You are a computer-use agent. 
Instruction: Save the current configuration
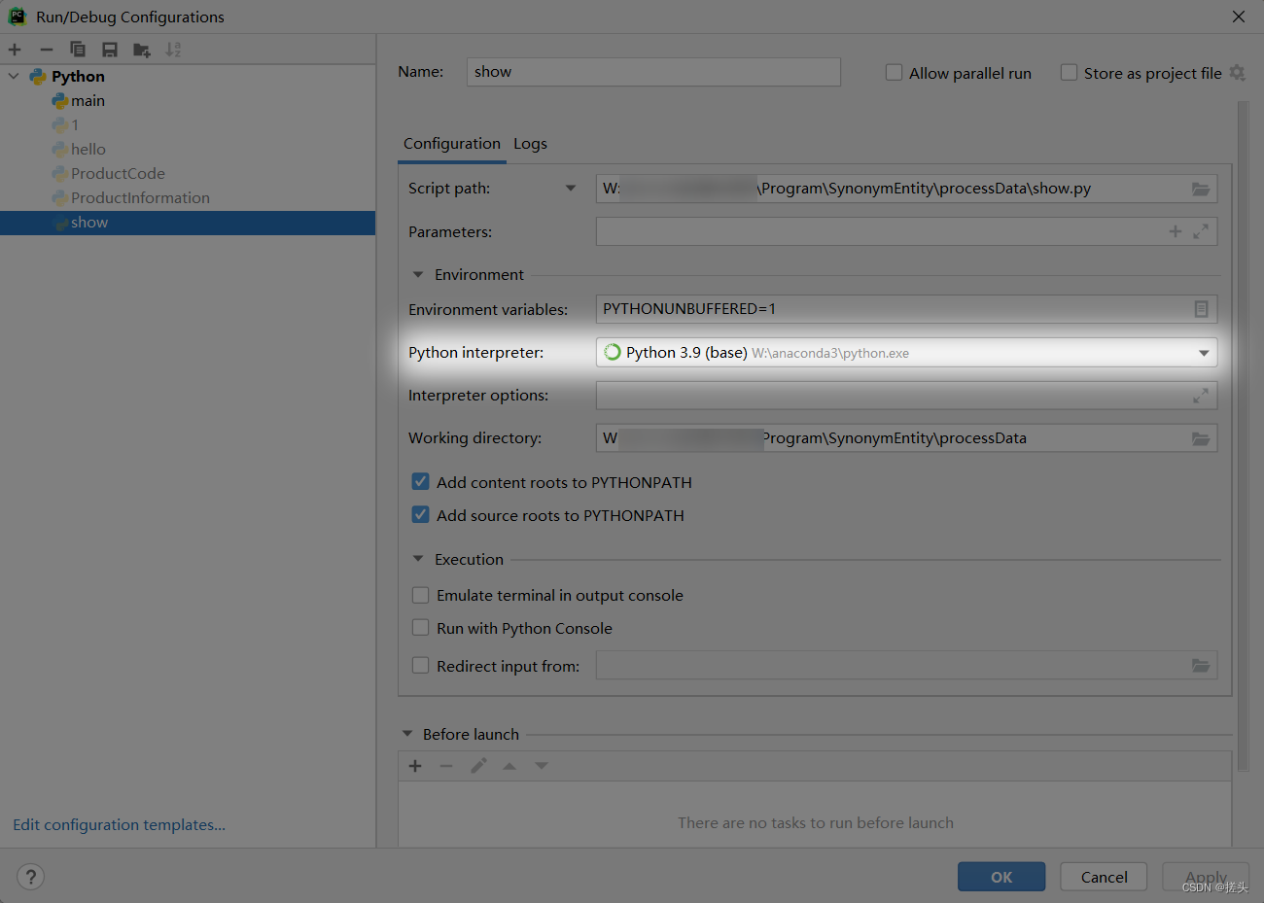[x=109, y=49]
